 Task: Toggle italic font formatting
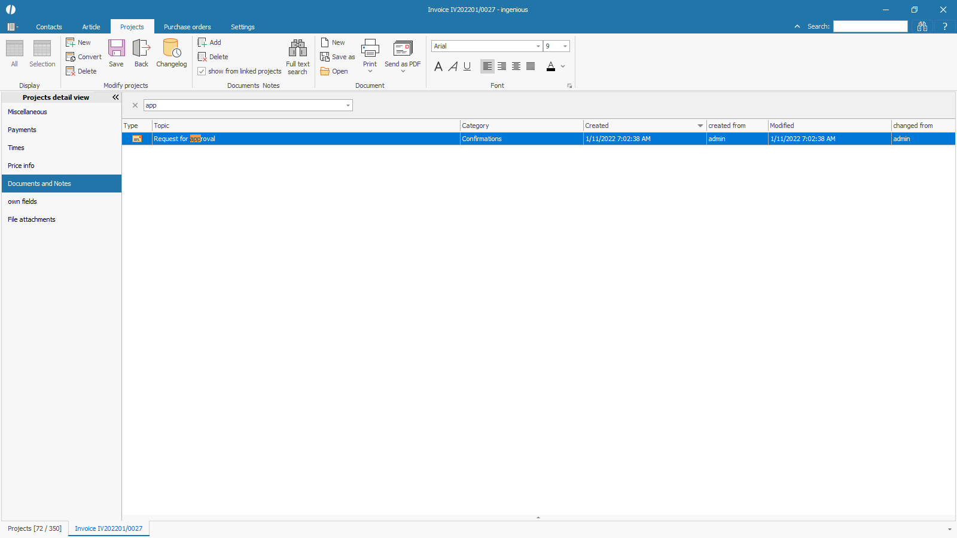coord(453,66)
